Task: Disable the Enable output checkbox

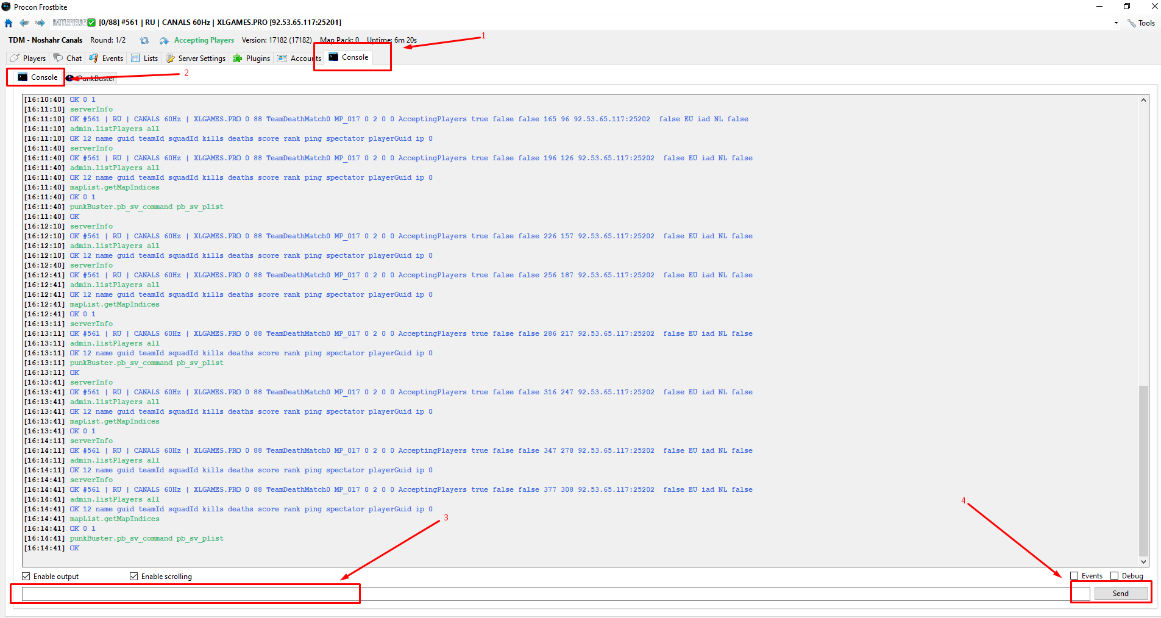Action: coord(26,577)
